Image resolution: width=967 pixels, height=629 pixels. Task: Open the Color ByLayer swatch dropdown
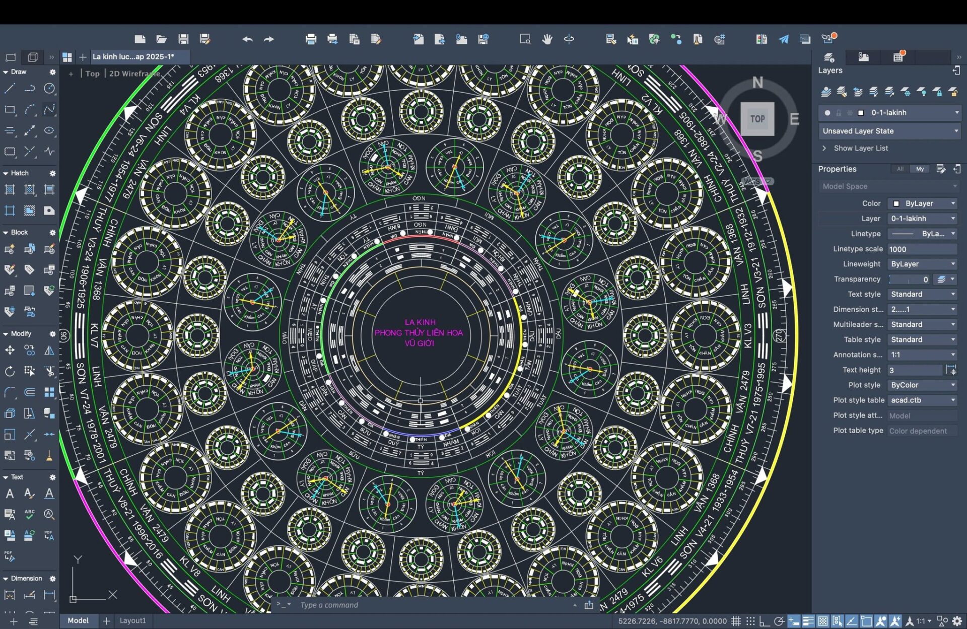click(922, 203)
